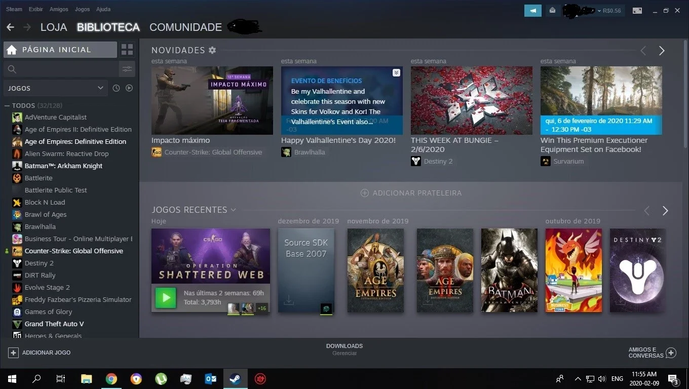Collapse the Todos games list
The width and height of the screenshot is (689, 389).
pyautogui.click(x=8, y=106)
